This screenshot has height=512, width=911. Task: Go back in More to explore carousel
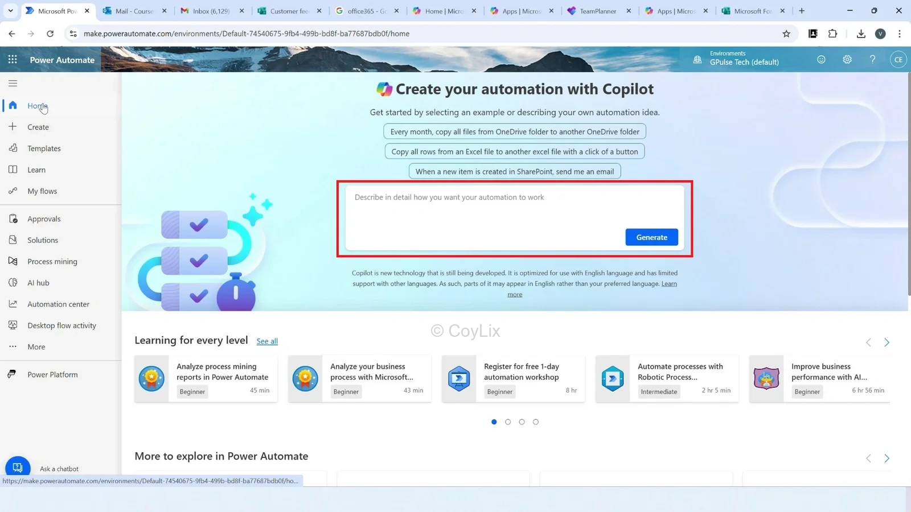(868, 459)
